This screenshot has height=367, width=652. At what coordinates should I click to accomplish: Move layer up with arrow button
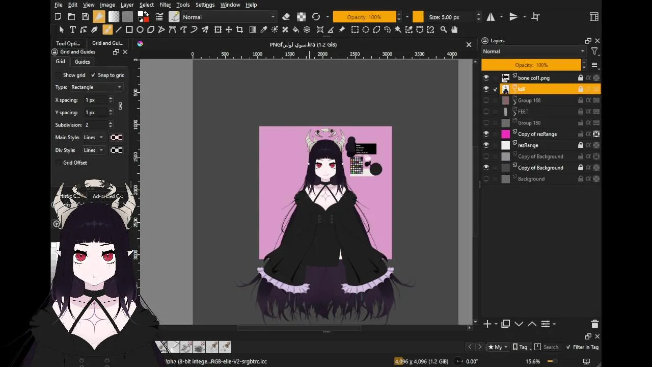click(x=532, y=324)
